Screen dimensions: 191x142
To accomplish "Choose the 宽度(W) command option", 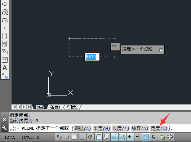I will pos(159,129).
